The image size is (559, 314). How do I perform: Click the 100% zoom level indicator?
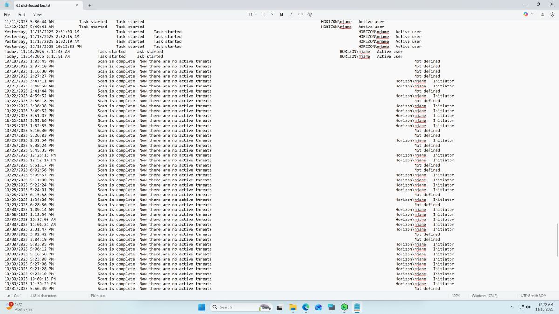coord(456,296)
